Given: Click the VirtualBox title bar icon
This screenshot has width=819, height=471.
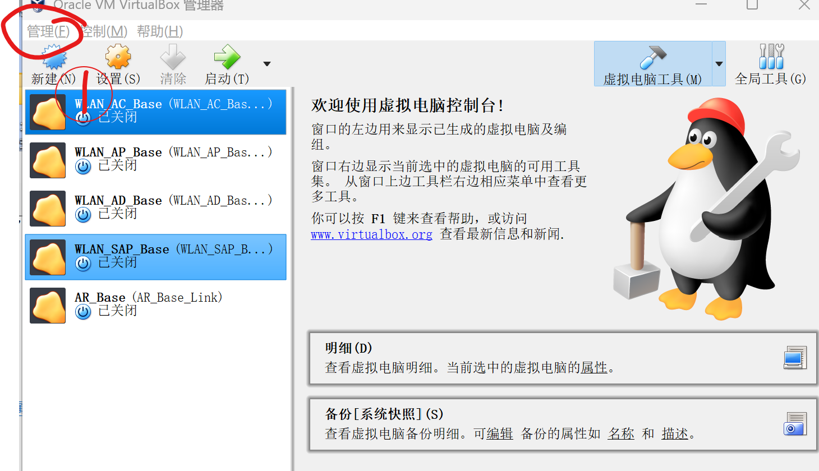Looking at the screenshot, I should (38, 6).
